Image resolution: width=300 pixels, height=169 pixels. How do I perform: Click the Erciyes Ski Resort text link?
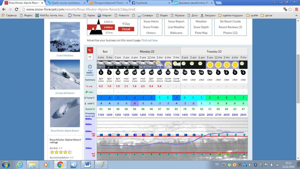(65, 93)
